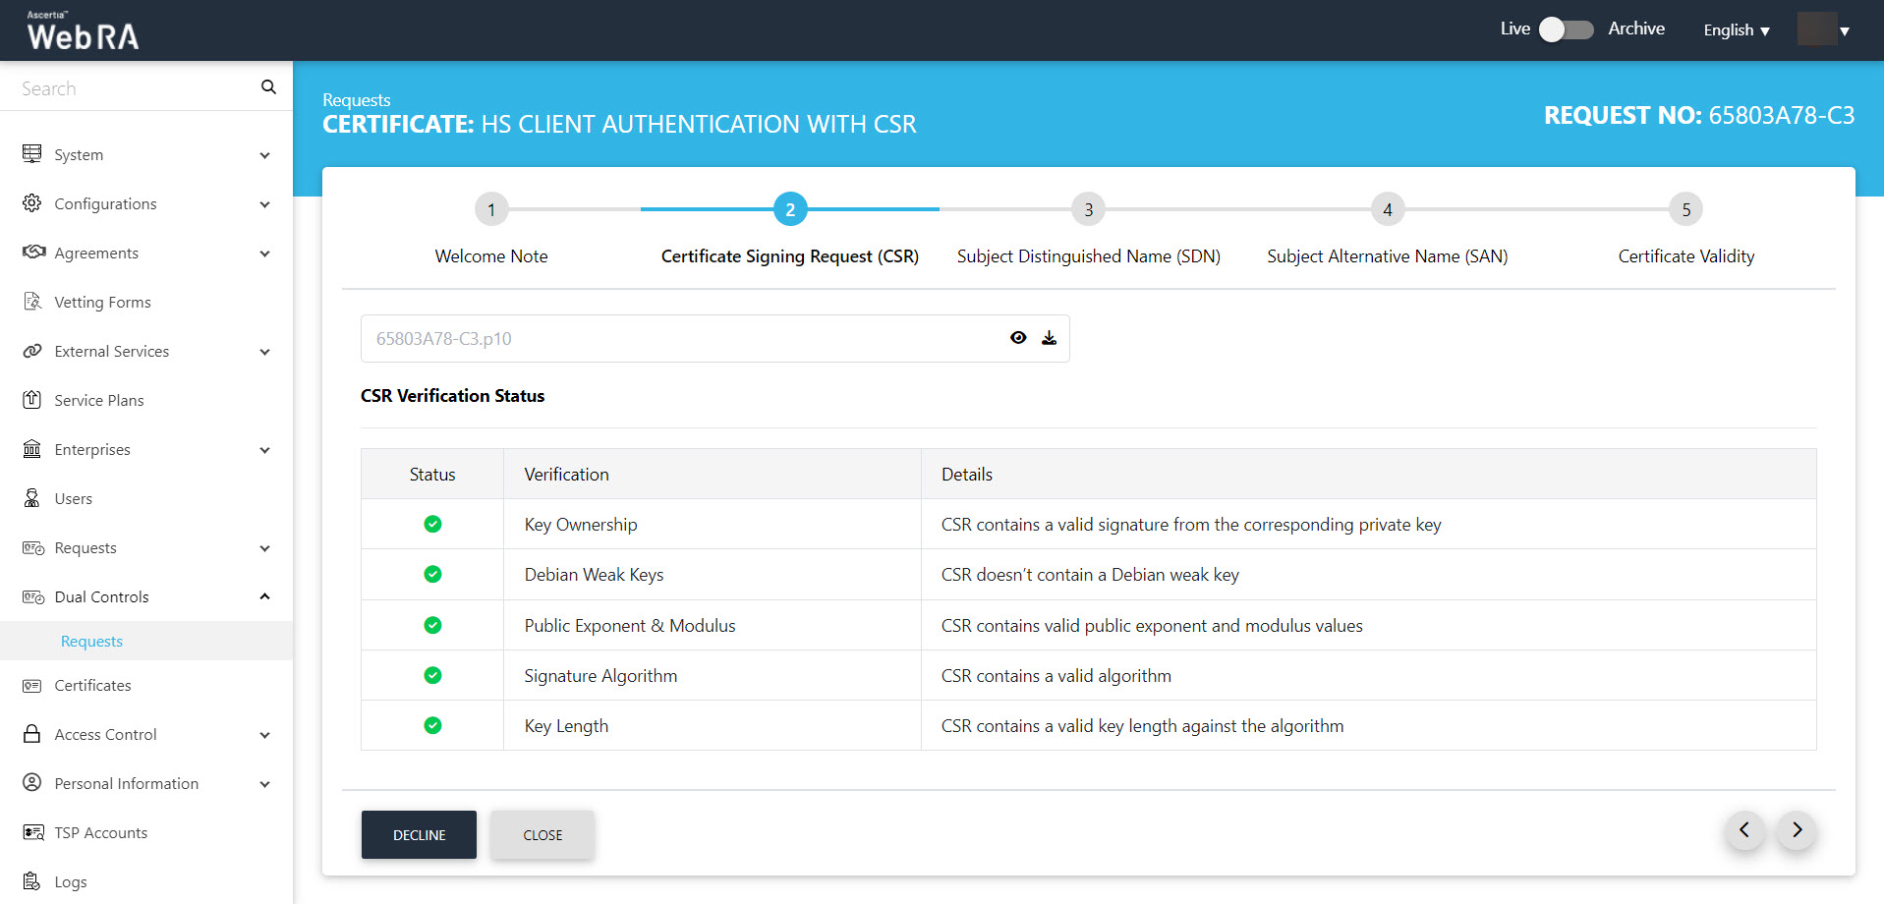Viewport: 1884px width, 904px height.
Task: Jump to step 5 Certificate Validity
Action: (1685, 209)
